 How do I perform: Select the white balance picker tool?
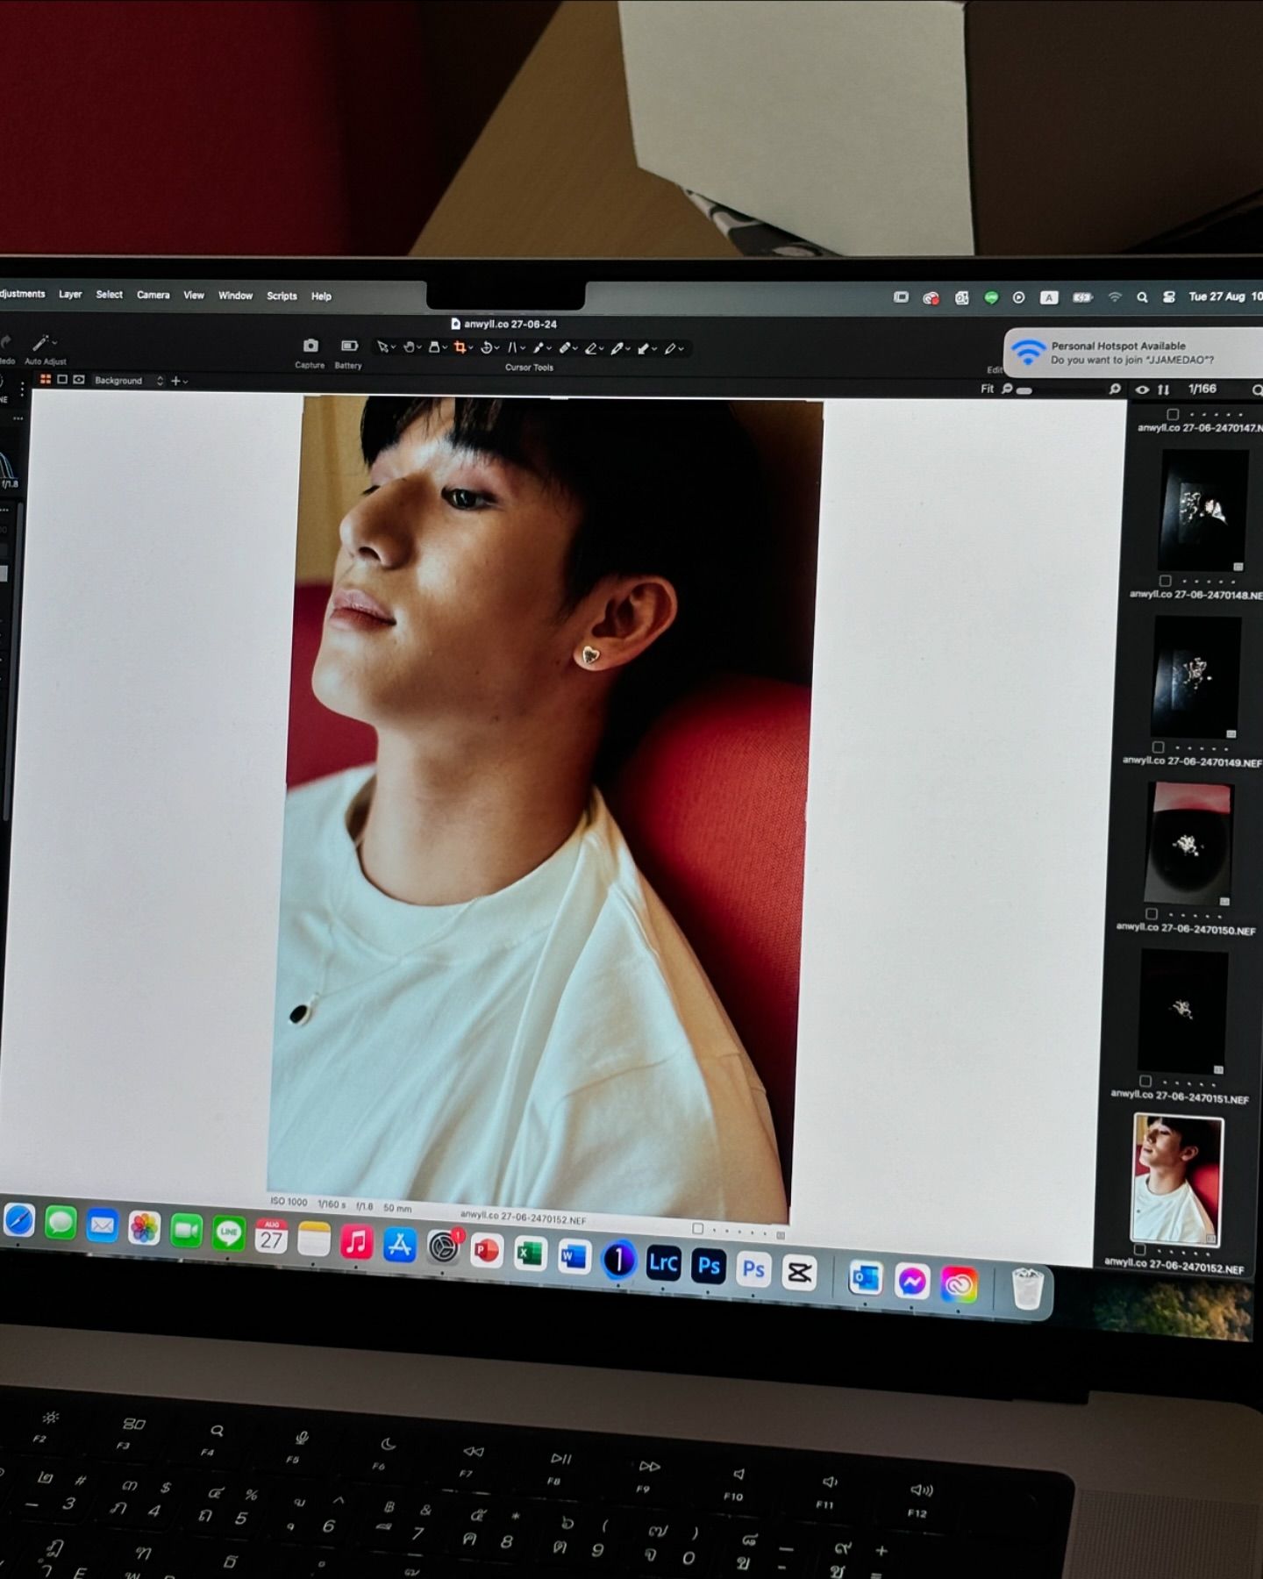pos(617,348)
